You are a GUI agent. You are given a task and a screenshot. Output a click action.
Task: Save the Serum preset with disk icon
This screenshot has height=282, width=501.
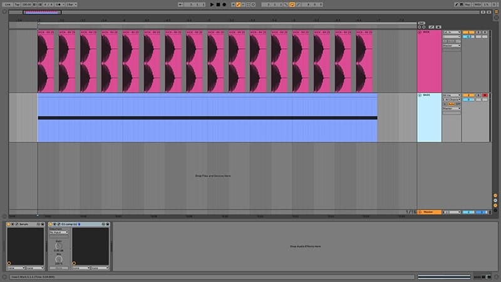[x=43, y=224]
